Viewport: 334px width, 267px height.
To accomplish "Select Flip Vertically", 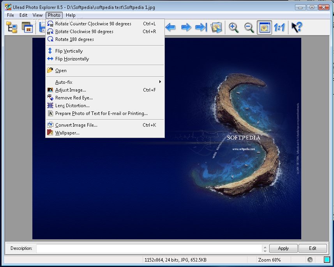I will 105,51.
